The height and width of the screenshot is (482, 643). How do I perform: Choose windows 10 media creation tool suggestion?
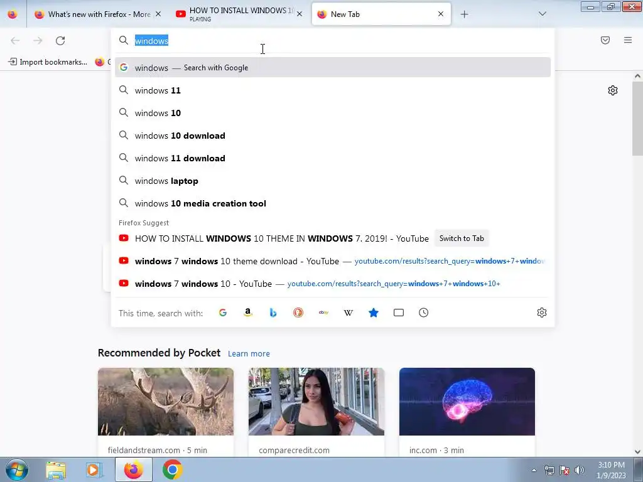pyautogui.click(x=333, y=203)
